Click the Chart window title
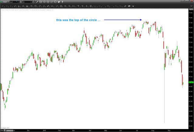 click(5, 2)
